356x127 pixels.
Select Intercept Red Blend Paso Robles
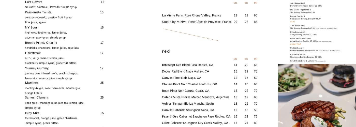tap(188, 65)
